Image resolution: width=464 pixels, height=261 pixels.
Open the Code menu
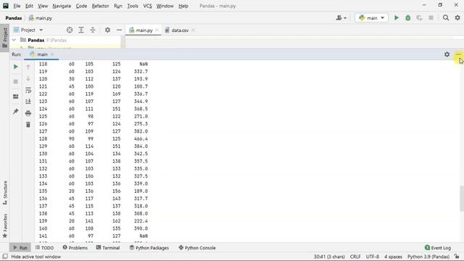81,6
